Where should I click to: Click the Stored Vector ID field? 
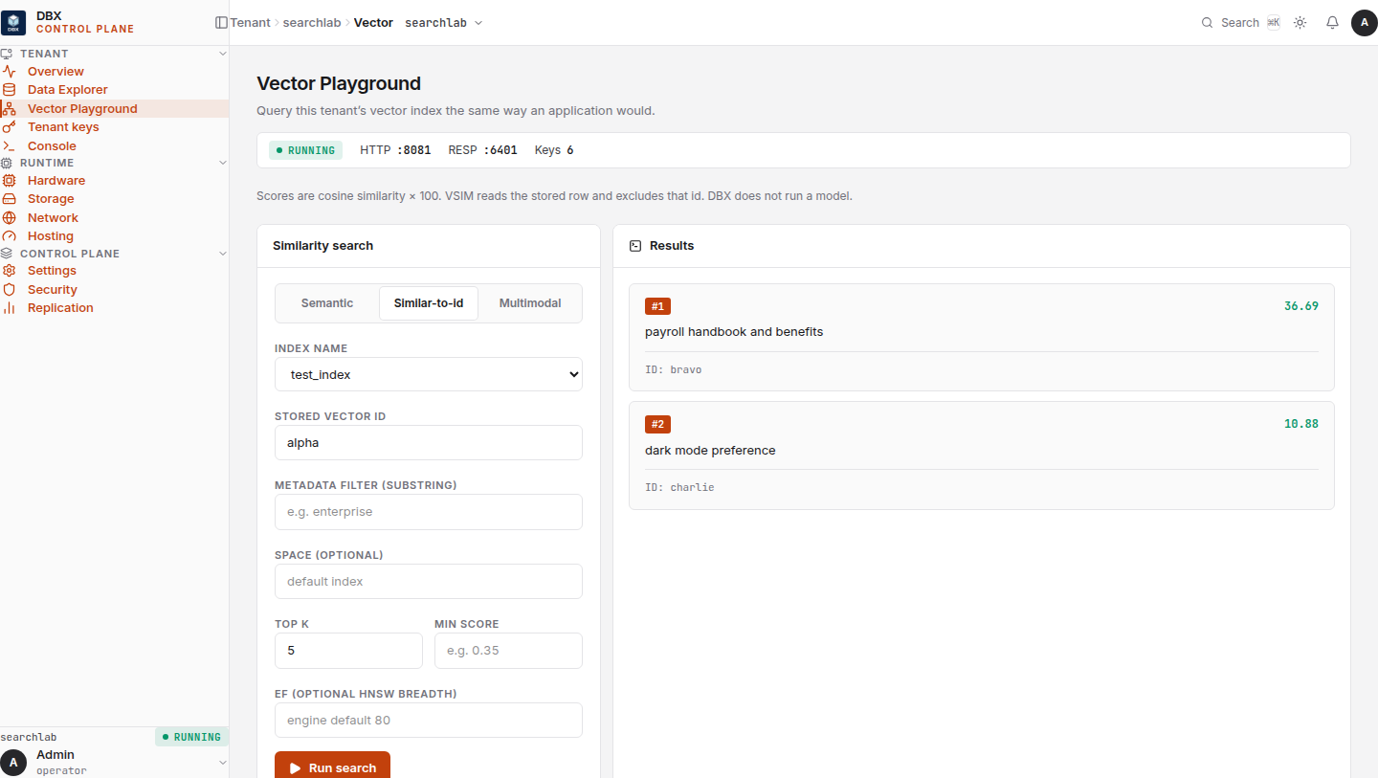(x=429, y=443)
